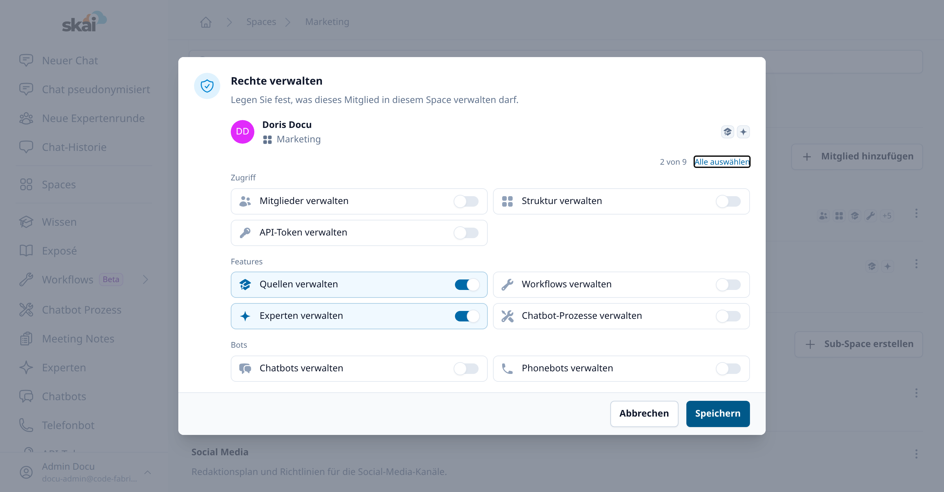Open Telefonbot in the sidebar
944x492 pixels.
(68, 425)
